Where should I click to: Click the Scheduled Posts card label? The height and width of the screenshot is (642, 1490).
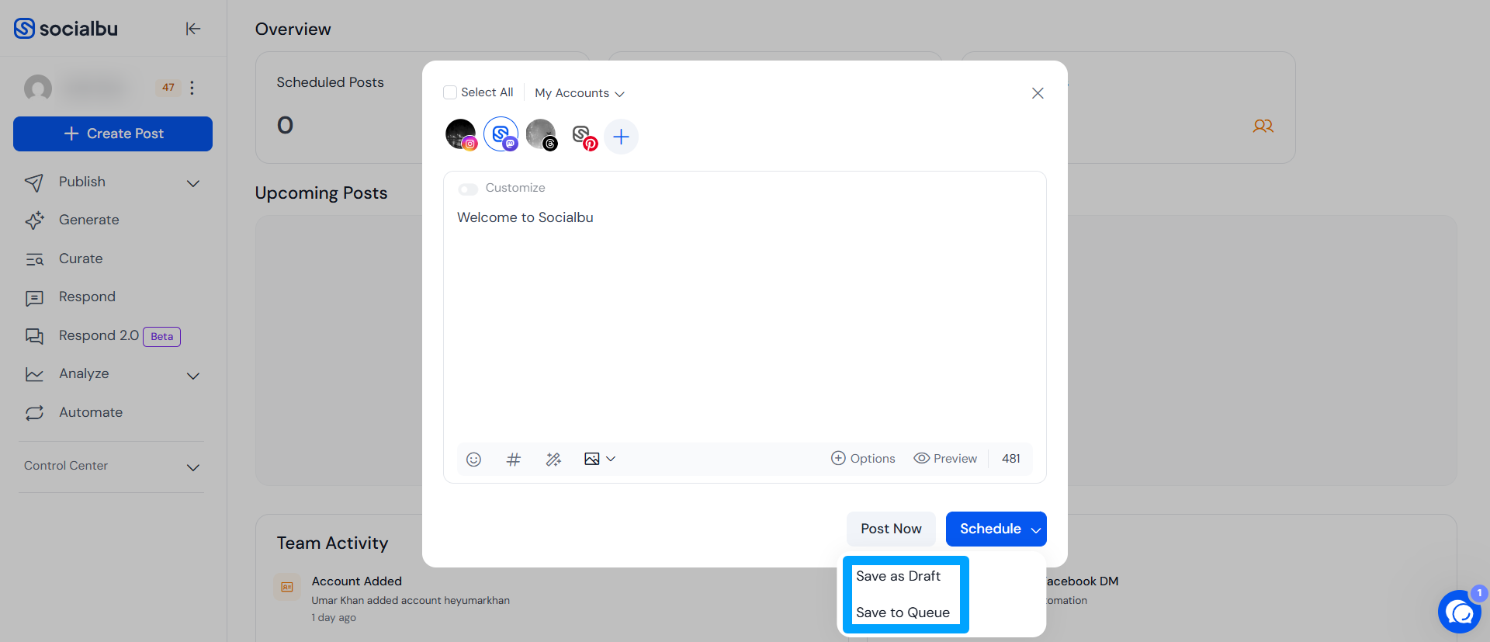(x=331, y=82)
